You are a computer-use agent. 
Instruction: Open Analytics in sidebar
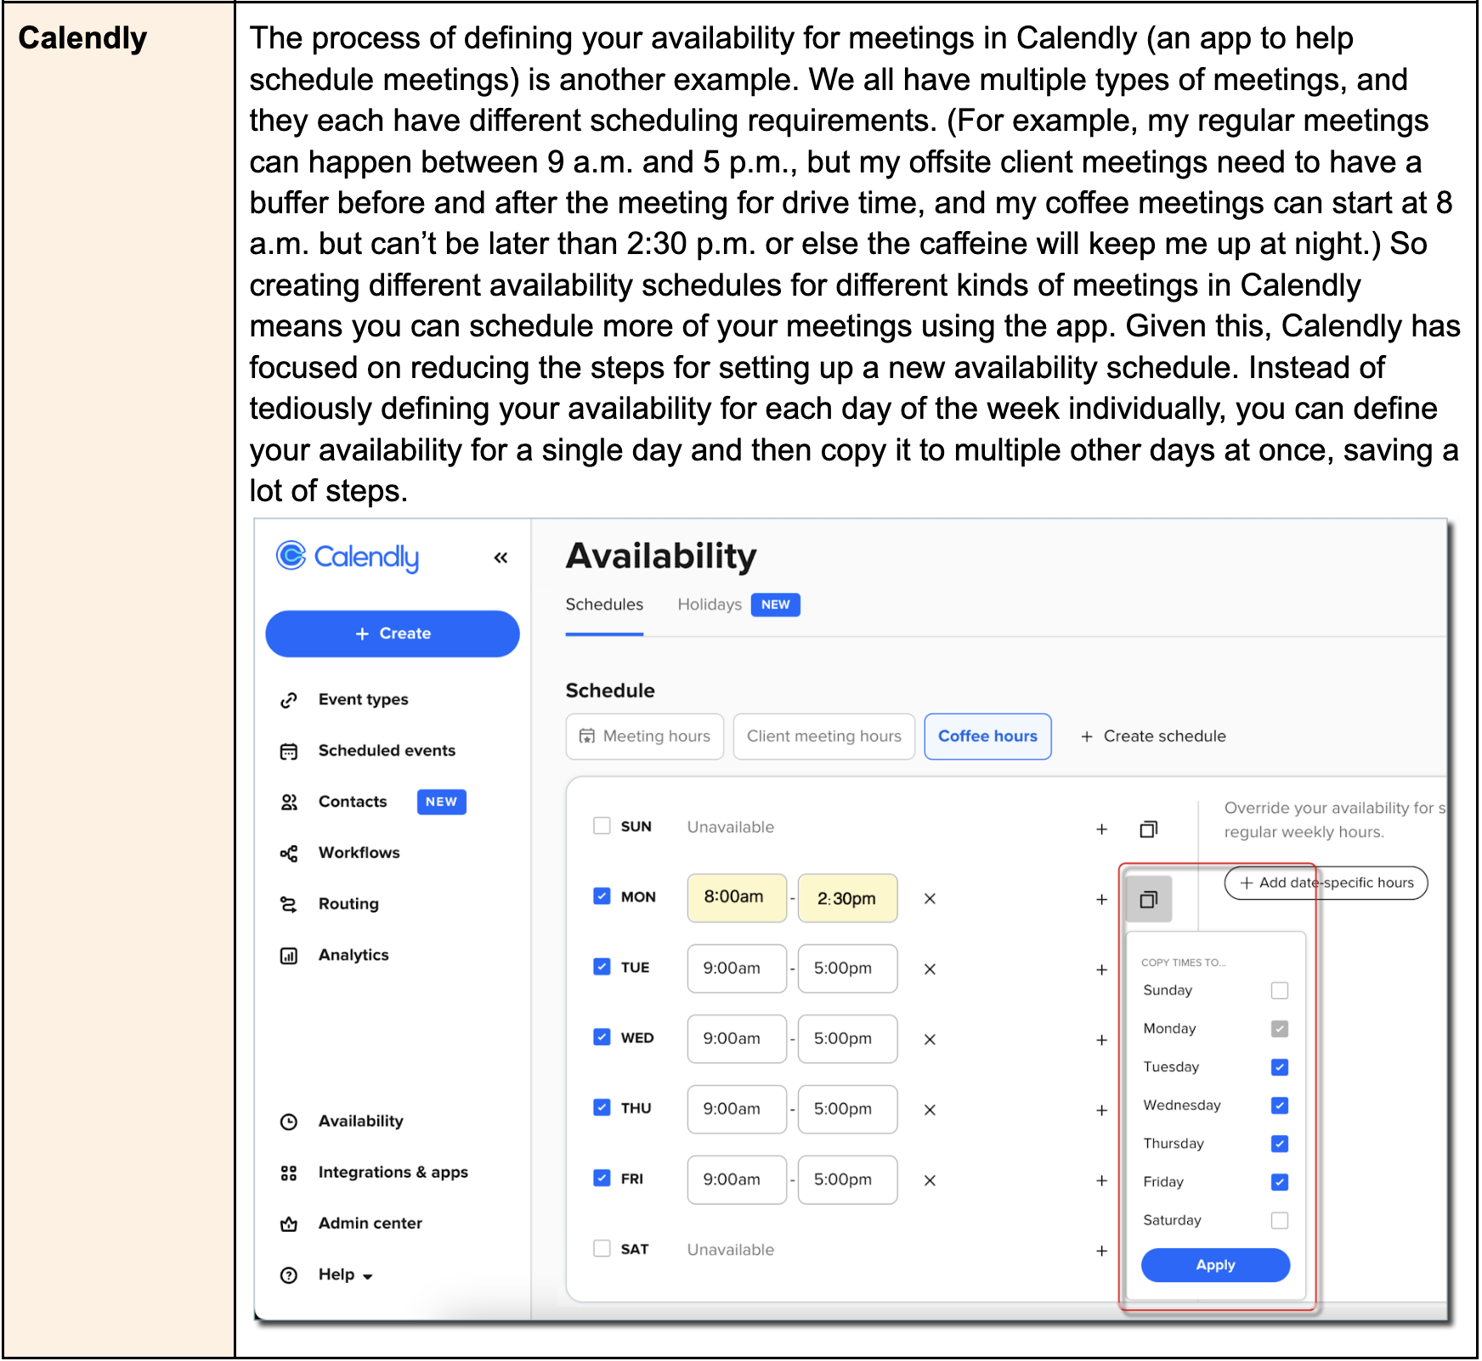(354, 954)
